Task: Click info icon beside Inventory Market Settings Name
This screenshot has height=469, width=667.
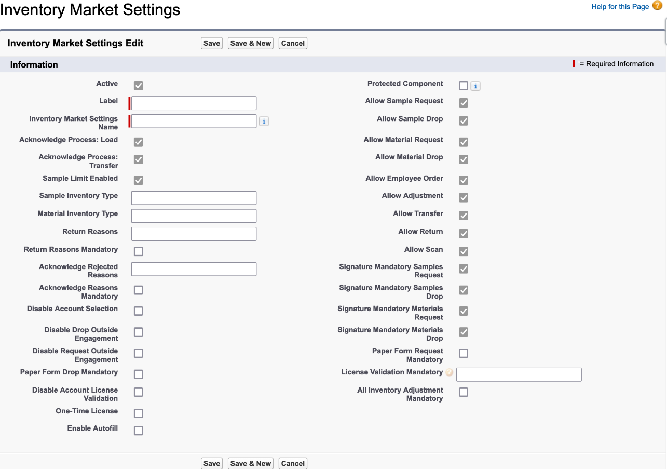Action: coord(264,122)
